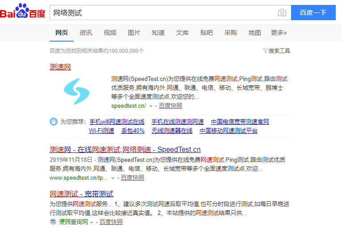This screenshot has height=228, width=342.
Task: Click the 便民查询网 source link
Action: 73,222
